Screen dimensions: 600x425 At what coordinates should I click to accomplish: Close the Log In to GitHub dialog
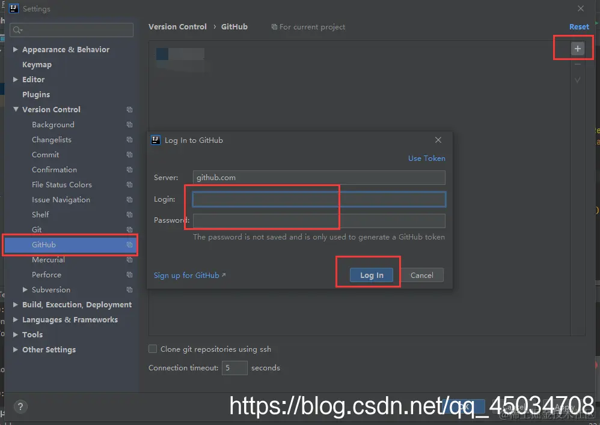(x=438, y=140)
